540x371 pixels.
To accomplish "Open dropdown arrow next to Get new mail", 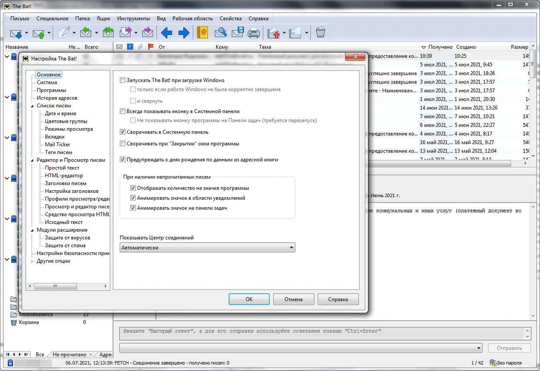I will point(27,33).
